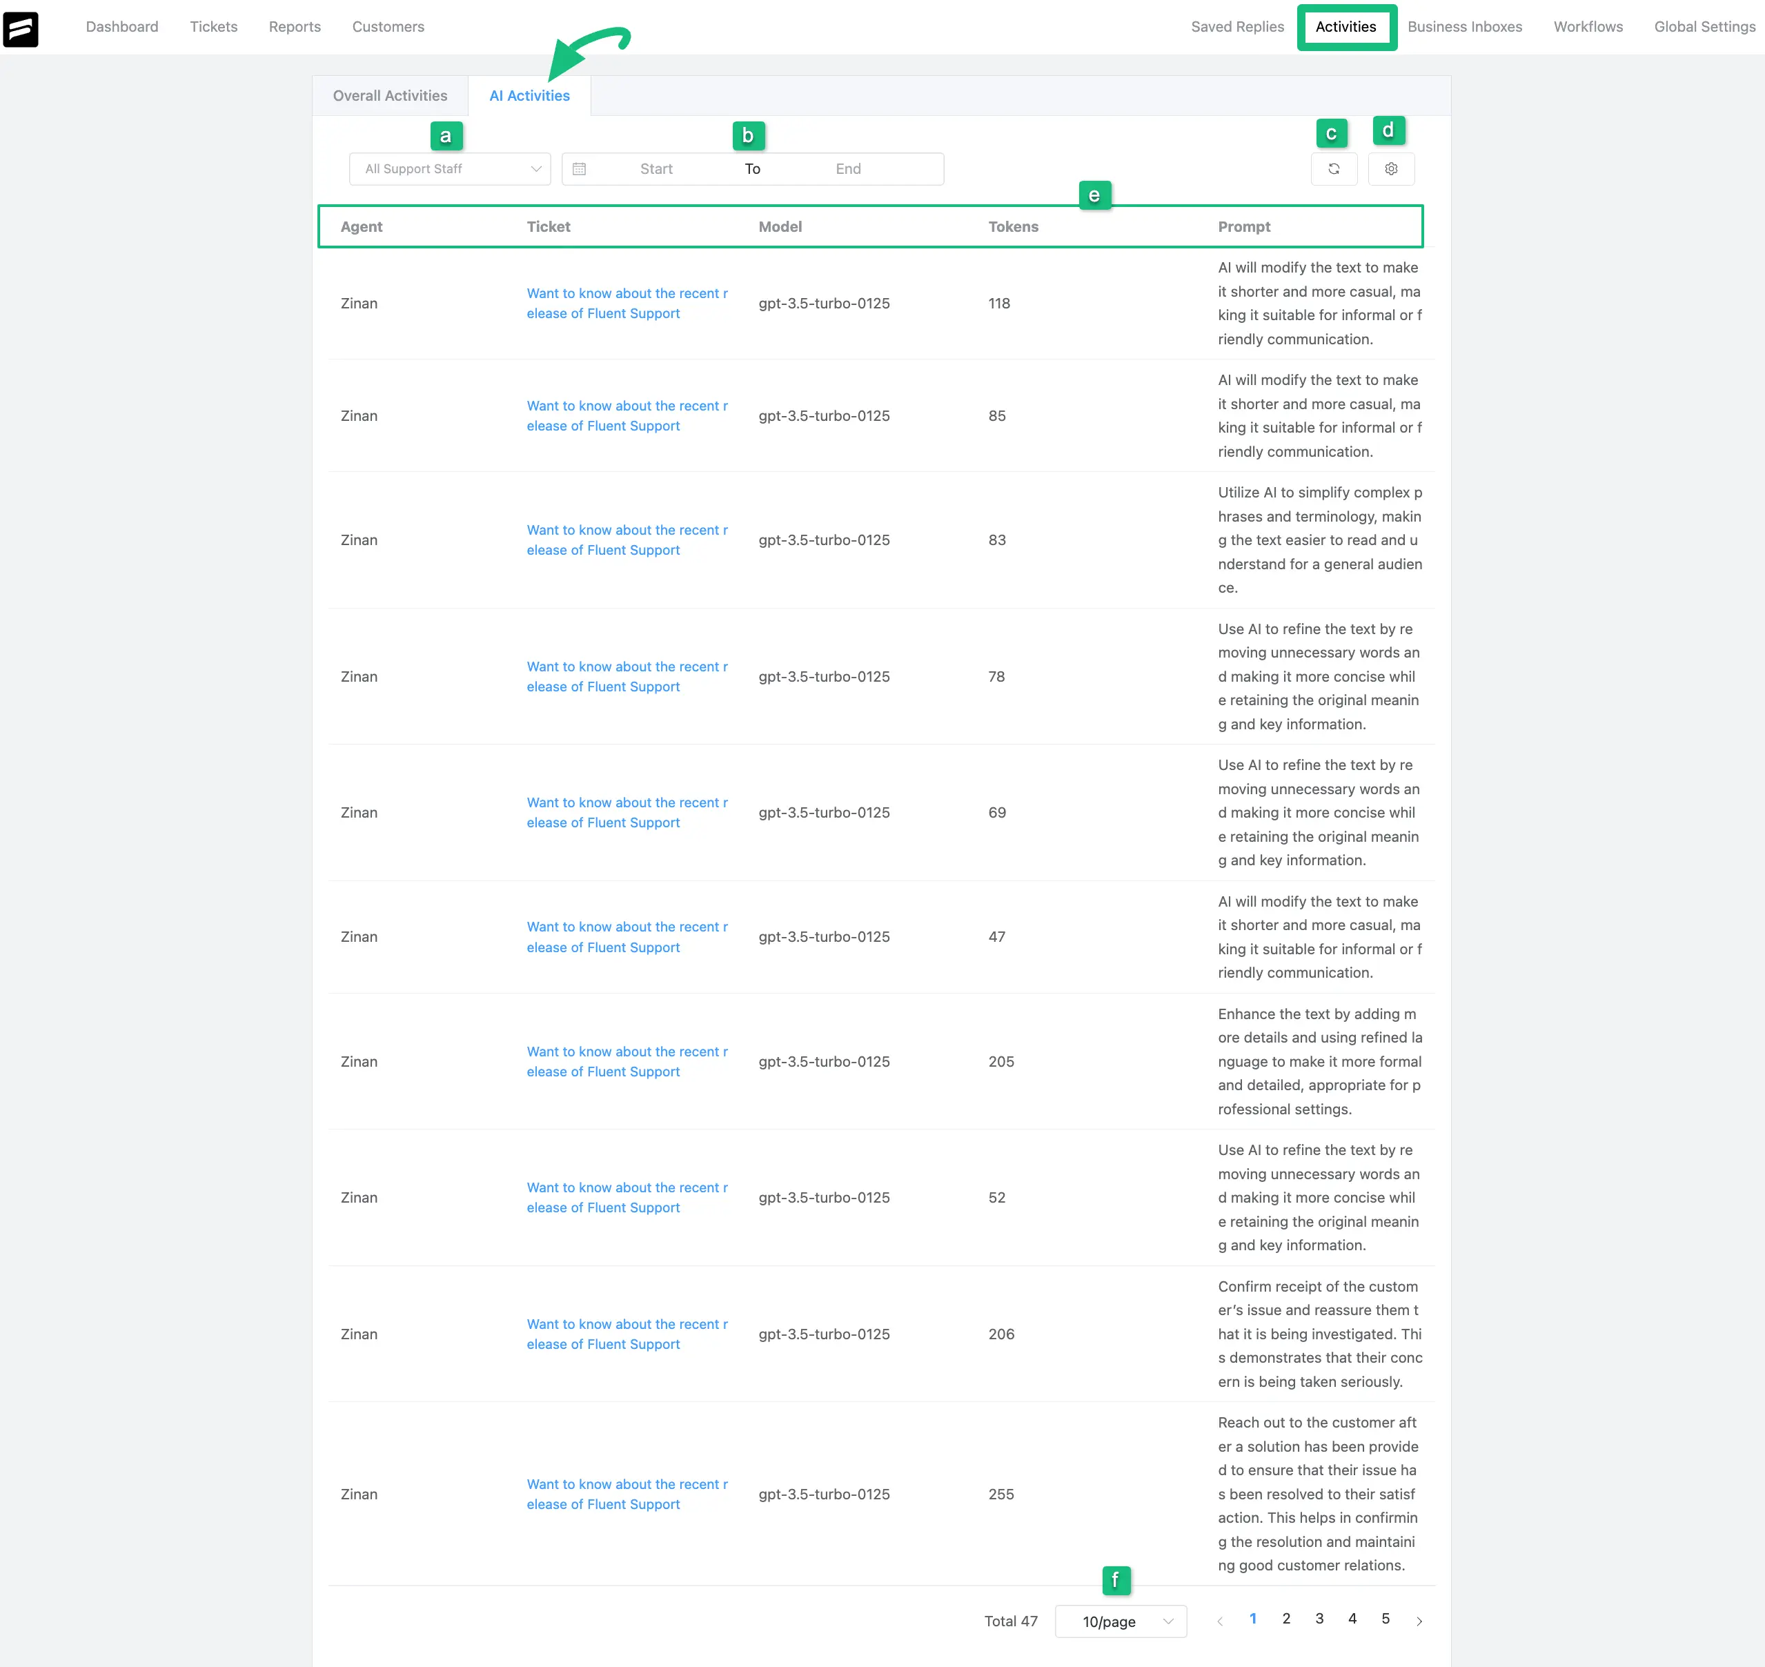The height and width of the screenshot is (1667, 1765).
Task: Open ticket link in 69 tokens row
Action: [627, 813]
